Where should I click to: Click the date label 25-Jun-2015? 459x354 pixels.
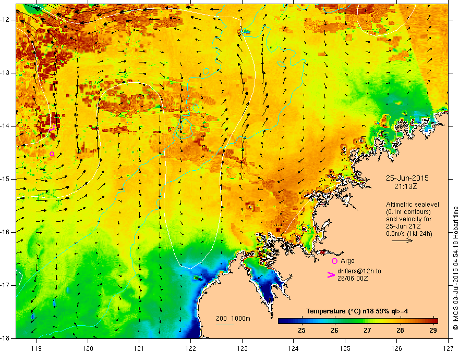407,178
